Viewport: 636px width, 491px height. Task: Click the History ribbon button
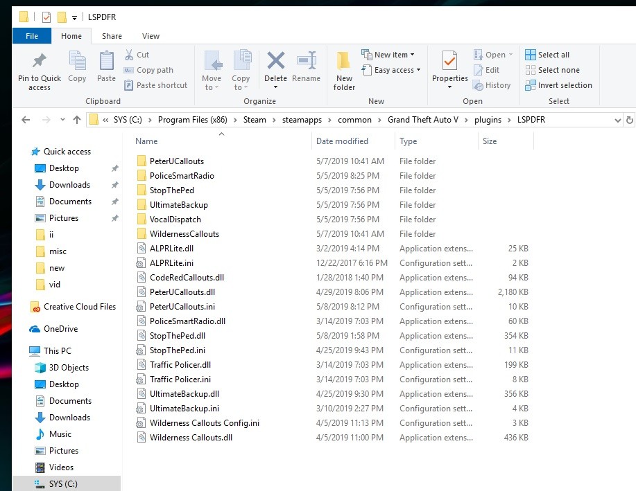click(x=492, y=85)
